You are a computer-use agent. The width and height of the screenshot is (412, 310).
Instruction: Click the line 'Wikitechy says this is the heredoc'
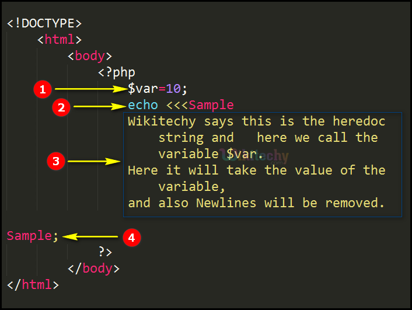click(x=257, y=122)
